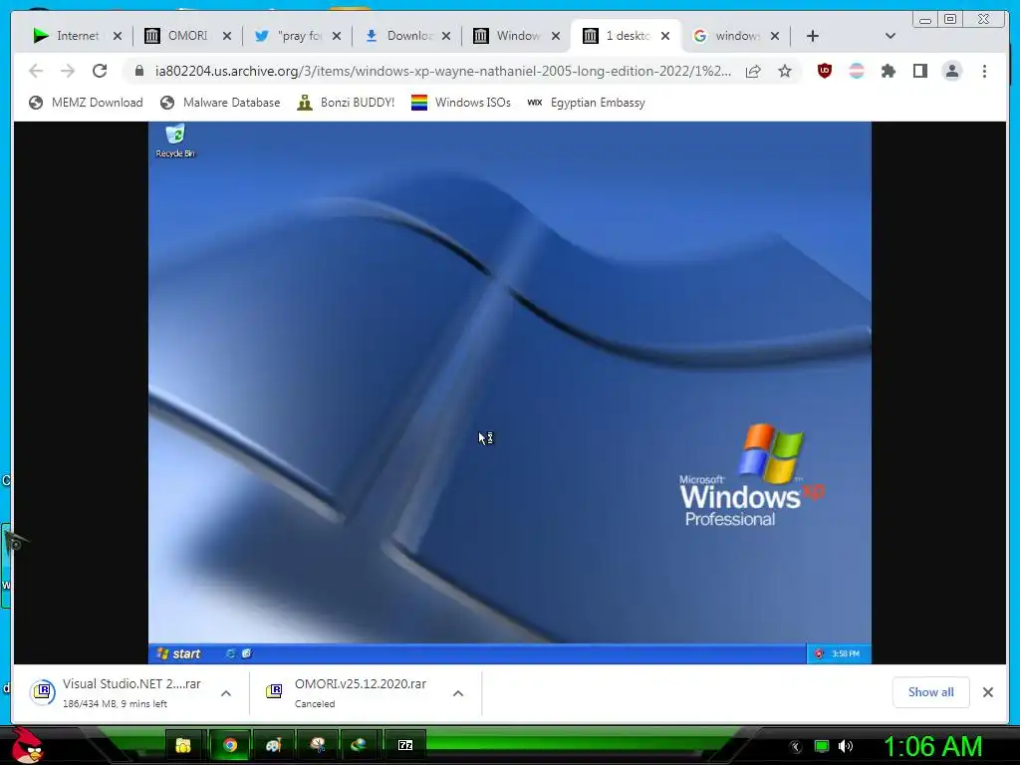Click the 3:58 PM clock in XP image
The image size is (1020, 765).
(846, 653)
